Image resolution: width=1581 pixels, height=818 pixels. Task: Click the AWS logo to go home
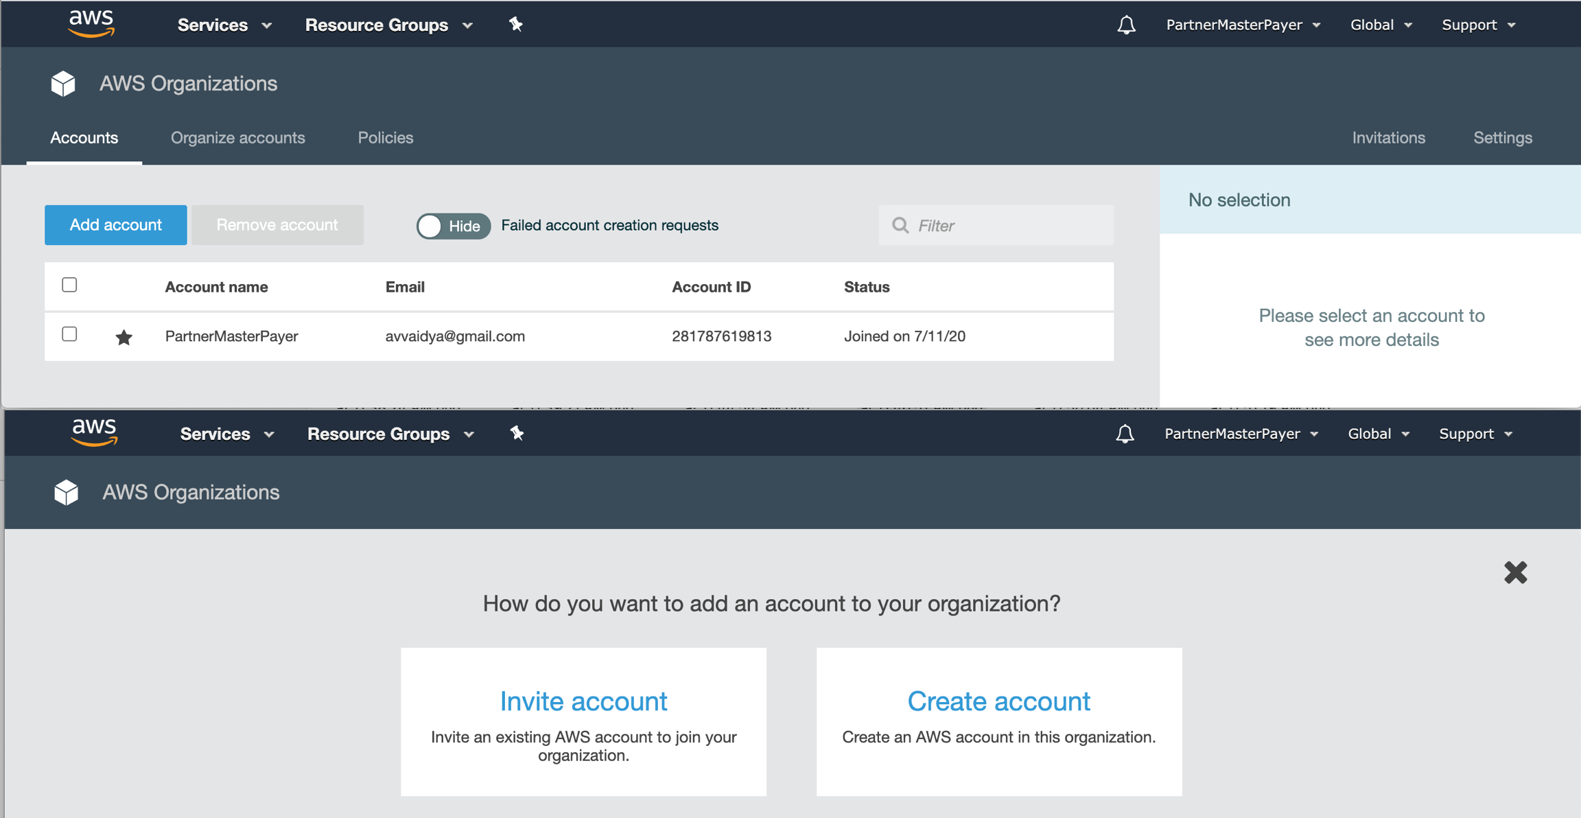pyautogui.click(x=91, y=23)
